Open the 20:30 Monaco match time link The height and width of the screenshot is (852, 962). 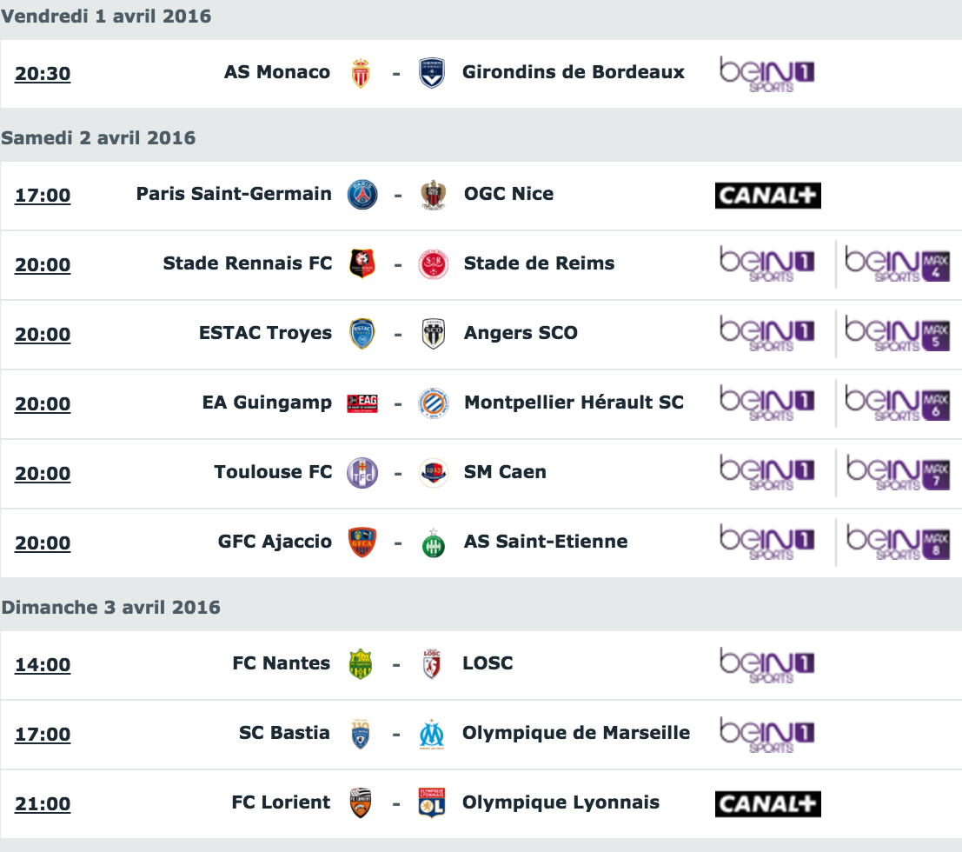coord(43,74)
